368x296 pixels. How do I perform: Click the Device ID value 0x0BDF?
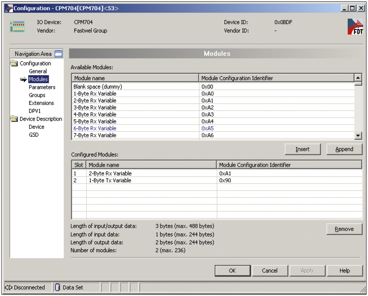pyautogui.click(x=283, y=22)
